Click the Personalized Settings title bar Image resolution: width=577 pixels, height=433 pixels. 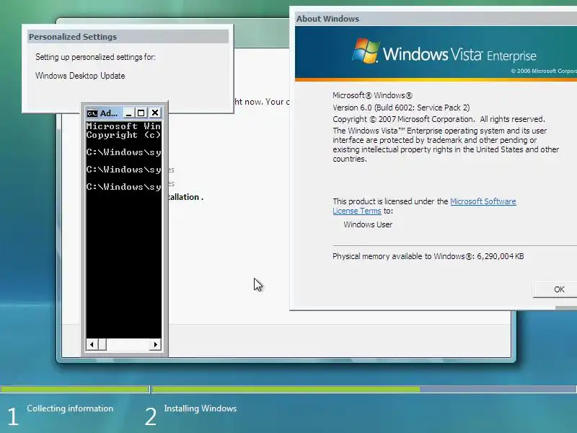(128, 37)
